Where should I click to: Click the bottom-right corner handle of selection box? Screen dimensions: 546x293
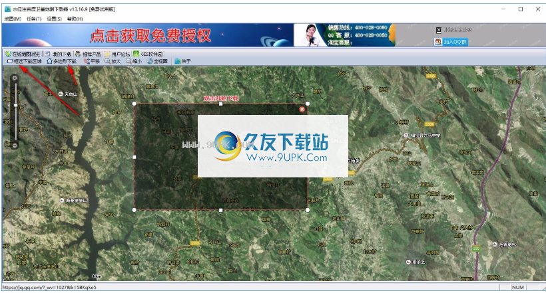(x=308, y=210)
